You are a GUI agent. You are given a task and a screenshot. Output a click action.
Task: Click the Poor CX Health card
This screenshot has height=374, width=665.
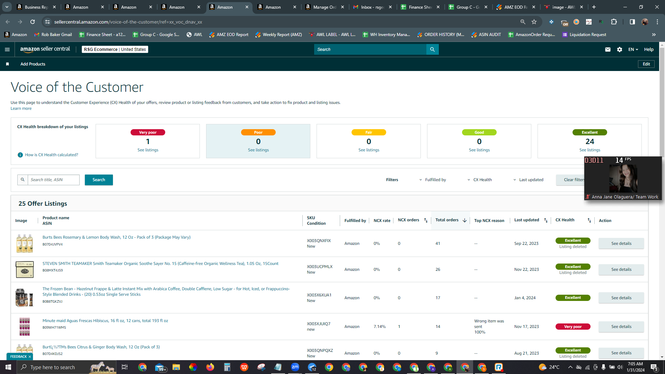pyautogui.click(x=258, y=141)
